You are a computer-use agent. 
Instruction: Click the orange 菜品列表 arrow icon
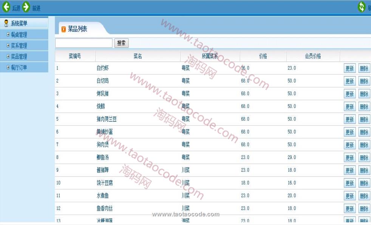pyautogui.click(x=63, y=29)
